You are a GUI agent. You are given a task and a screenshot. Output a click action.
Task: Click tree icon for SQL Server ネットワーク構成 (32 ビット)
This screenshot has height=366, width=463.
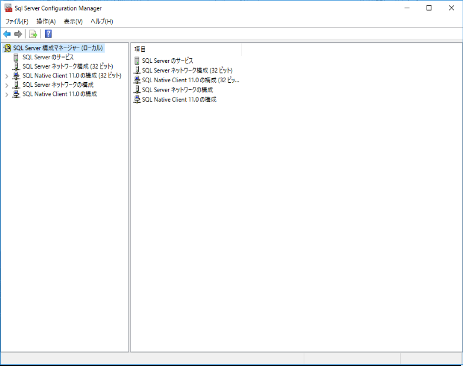point(16,66)
